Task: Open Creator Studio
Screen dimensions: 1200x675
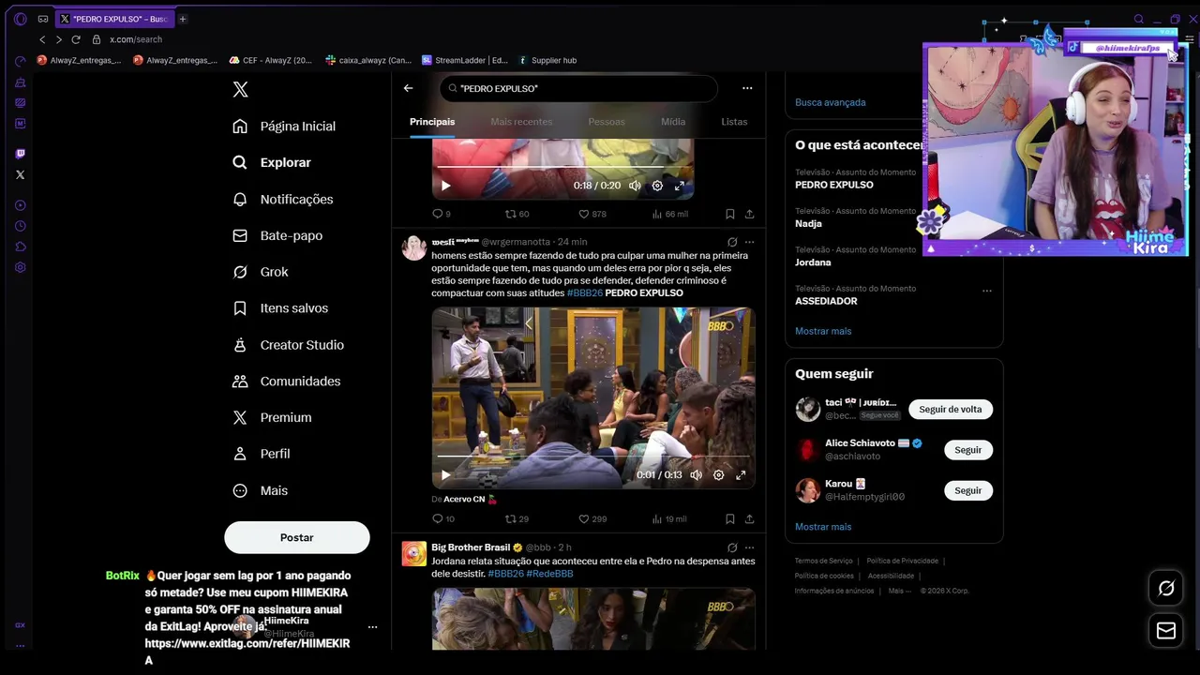Action: point(288,345)
